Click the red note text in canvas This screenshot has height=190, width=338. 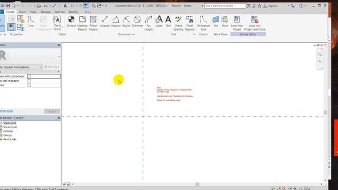click(175, 94)
